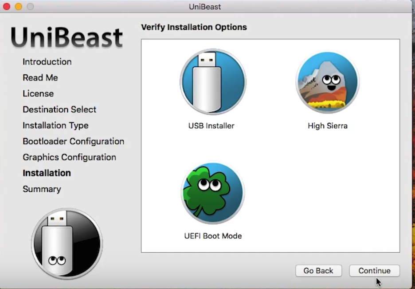Screen dimensions: 415x289
Task: Open the Read Me step
Action: [x=40, y=77]
